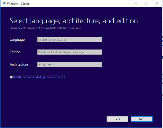
Task: Click Next to continue setup
Action: click(142, 119)
